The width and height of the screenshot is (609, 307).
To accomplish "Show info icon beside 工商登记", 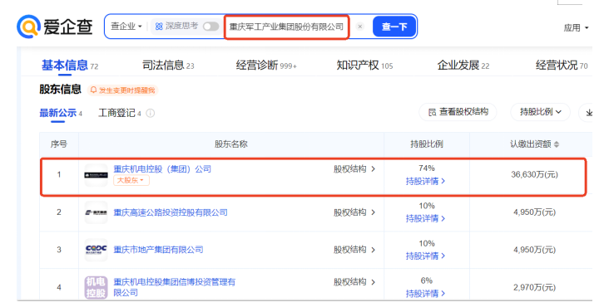I will click(150, 113).
